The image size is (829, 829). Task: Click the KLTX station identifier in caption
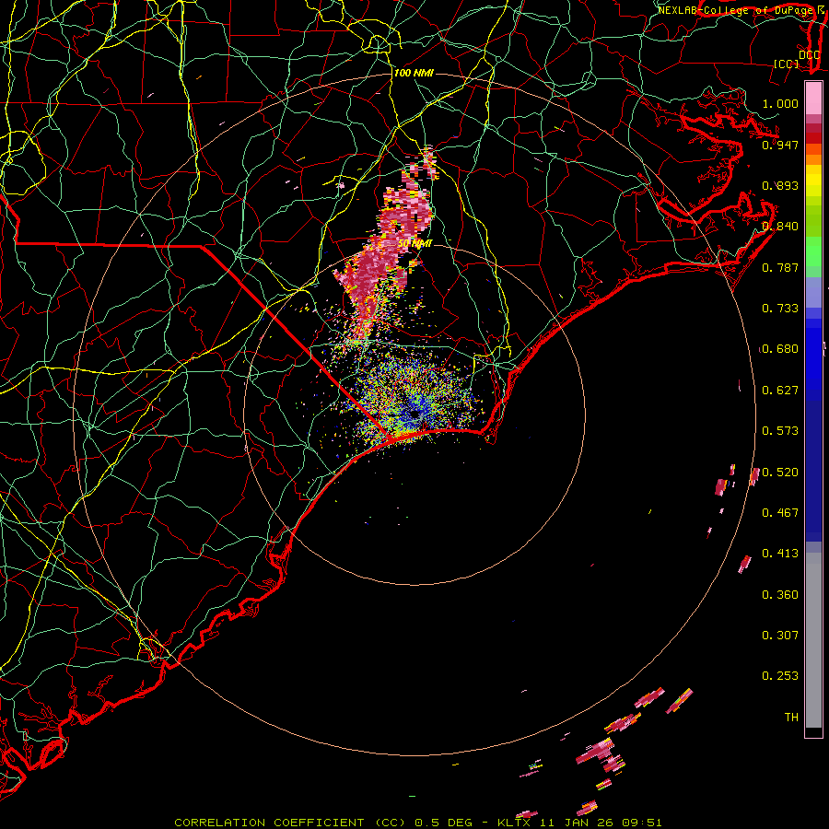tap(513, 823)
